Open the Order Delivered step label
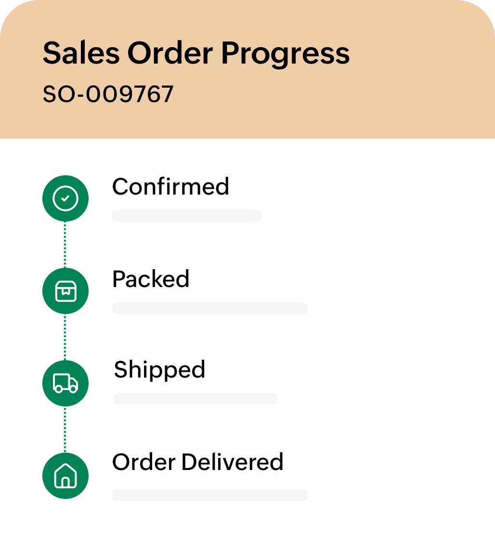The height and width of the screenshot is (549, 495). pyautogui.click(x=197, y=462)
